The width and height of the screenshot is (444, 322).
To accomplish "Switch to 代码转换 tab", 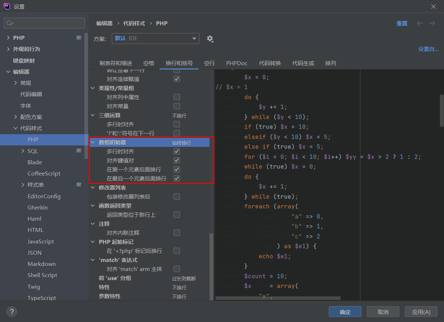I will [x=270, y=63].
